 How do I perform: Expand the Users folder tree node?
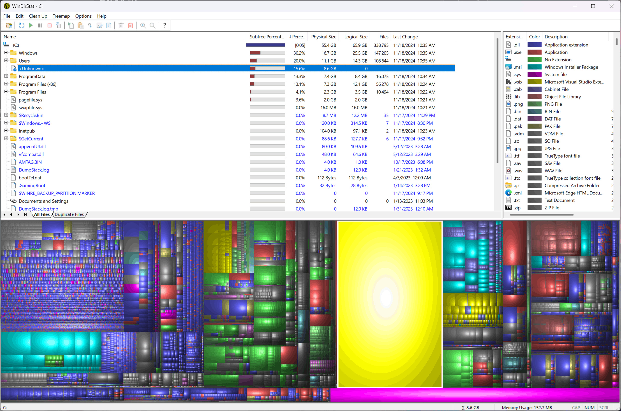tap(6, 60)
